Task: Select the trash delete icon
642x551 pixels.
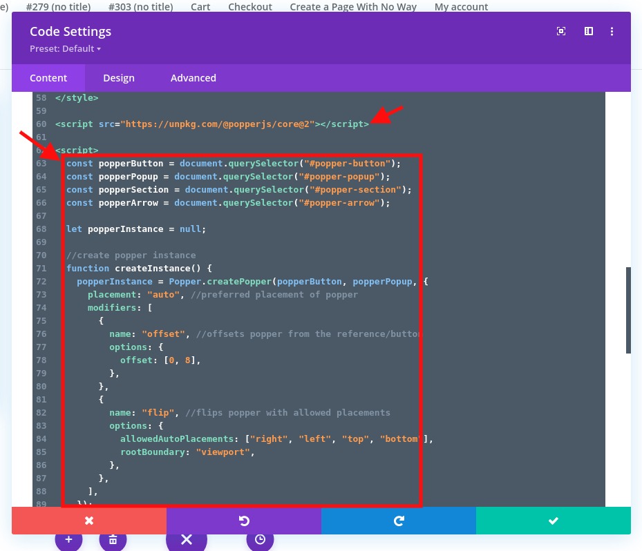Action: [113, 539]
